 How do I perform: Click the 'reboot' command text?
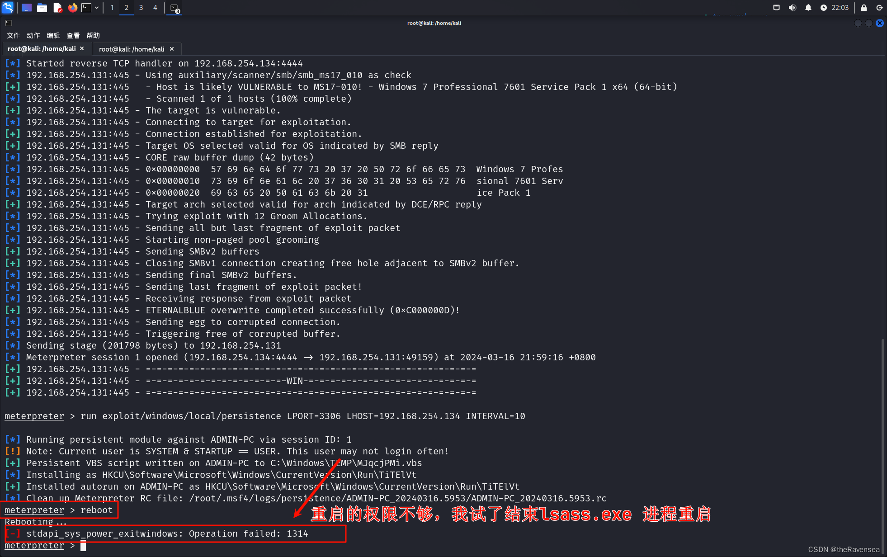97,510
